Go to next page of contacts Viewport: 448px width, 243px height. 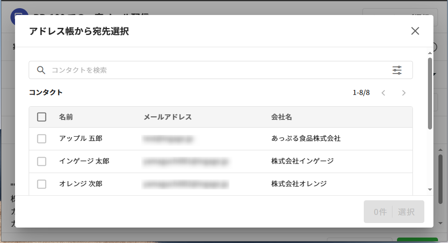(x=403, y=93)
